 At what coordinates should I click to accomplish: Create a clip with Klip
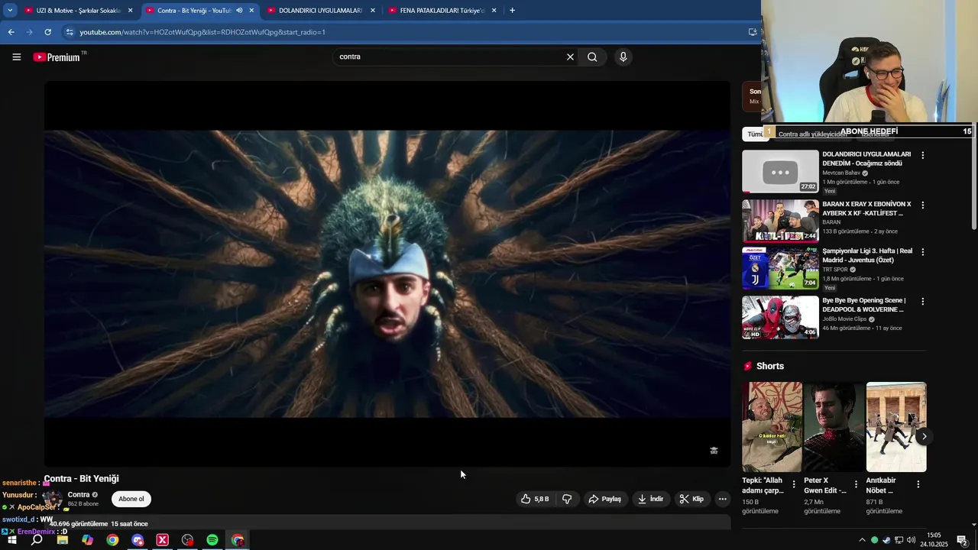tap(691, 499)
